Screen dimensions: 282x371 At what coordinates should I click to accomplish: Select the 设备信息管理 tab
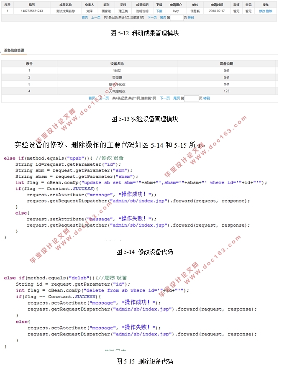[x=14, y=50]
